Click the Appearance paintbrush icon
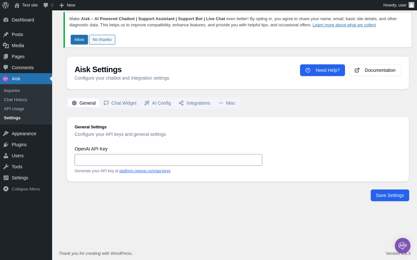 point(6,134)
